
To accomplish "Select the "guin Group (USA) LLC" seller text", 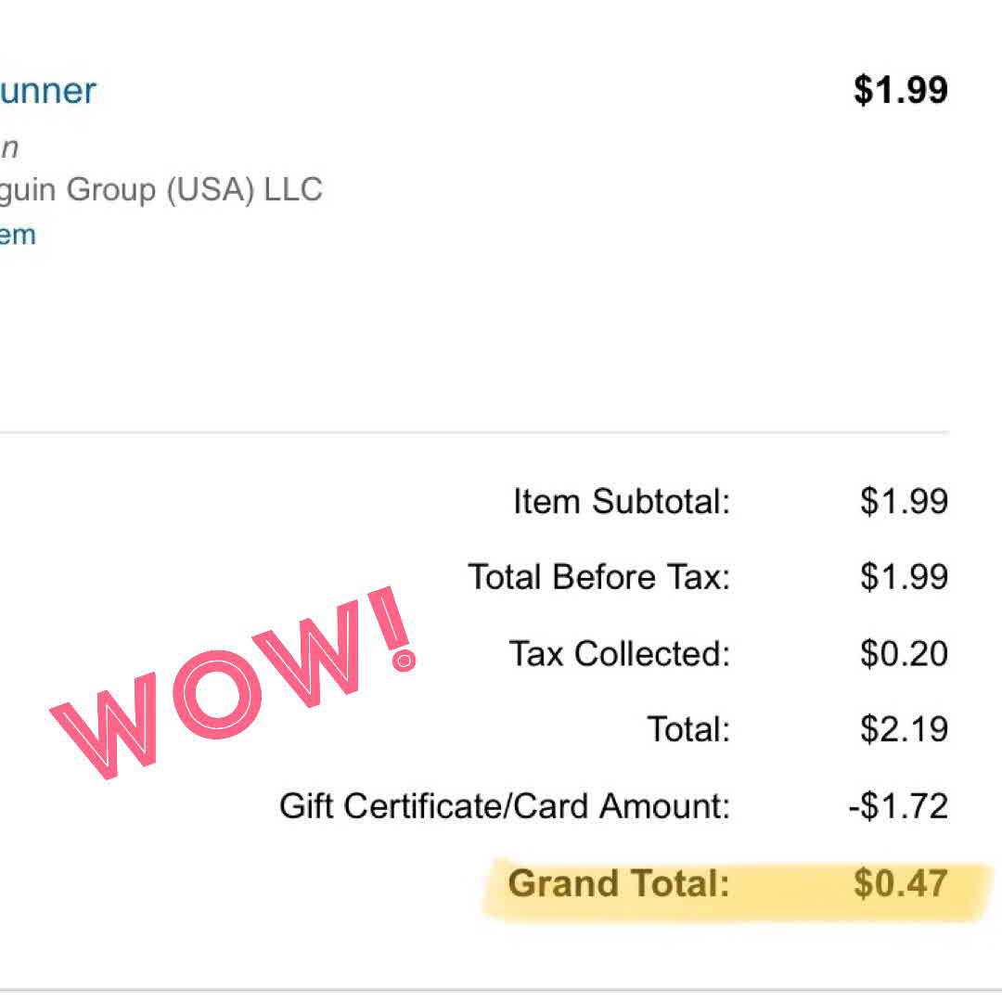I will (161, 189).
